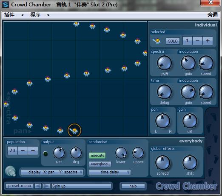Viewport: 222px width, 196px height.
Task: Click the spectra modulation gain knob
Action: (188, 63)
